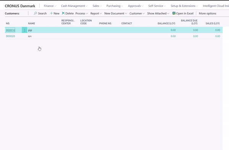Screen dimensions: 229x150
Task: Click the Location Code column header
Action: click(x=86, y=22)
